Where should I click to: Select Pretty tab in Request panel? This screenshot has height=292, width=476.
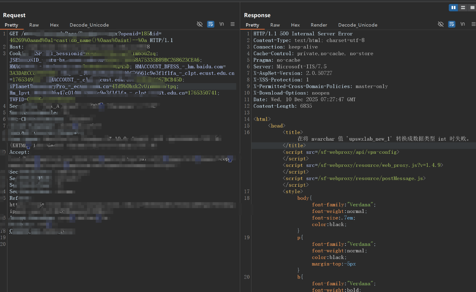pos(11,25)
